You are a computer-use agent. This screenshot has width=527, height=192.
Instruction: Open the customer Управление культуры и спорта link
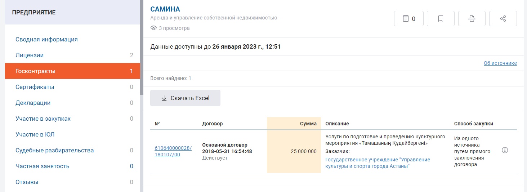point(378,163)
